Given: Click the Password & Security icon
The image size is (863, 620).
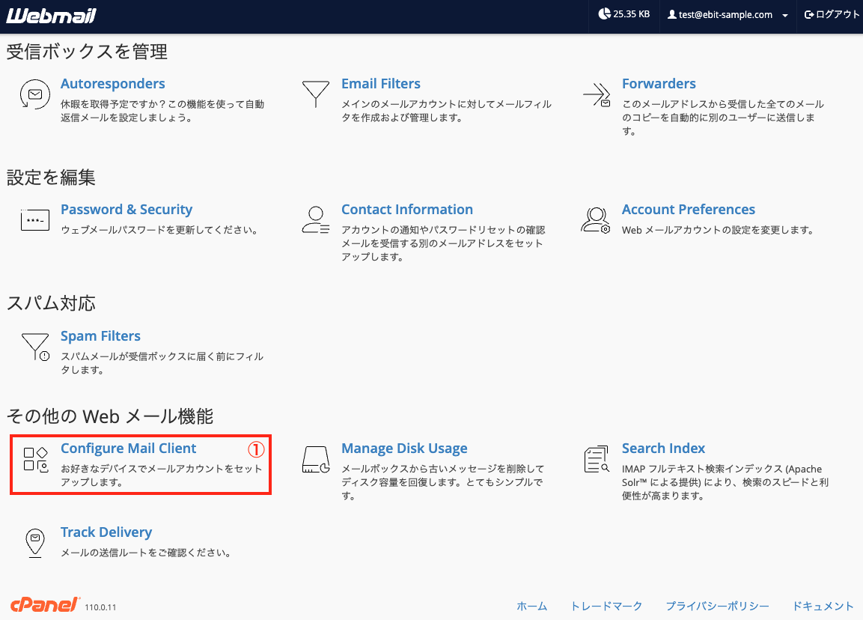Looking at the screenshot, I should (35, 219).
